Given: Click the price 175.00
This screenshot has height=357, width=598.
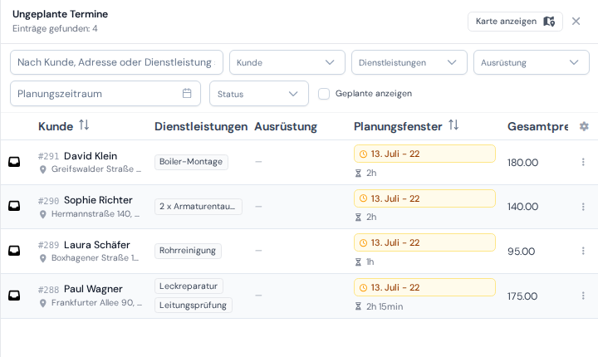Looking at the screenshot, I should (522, 296).
